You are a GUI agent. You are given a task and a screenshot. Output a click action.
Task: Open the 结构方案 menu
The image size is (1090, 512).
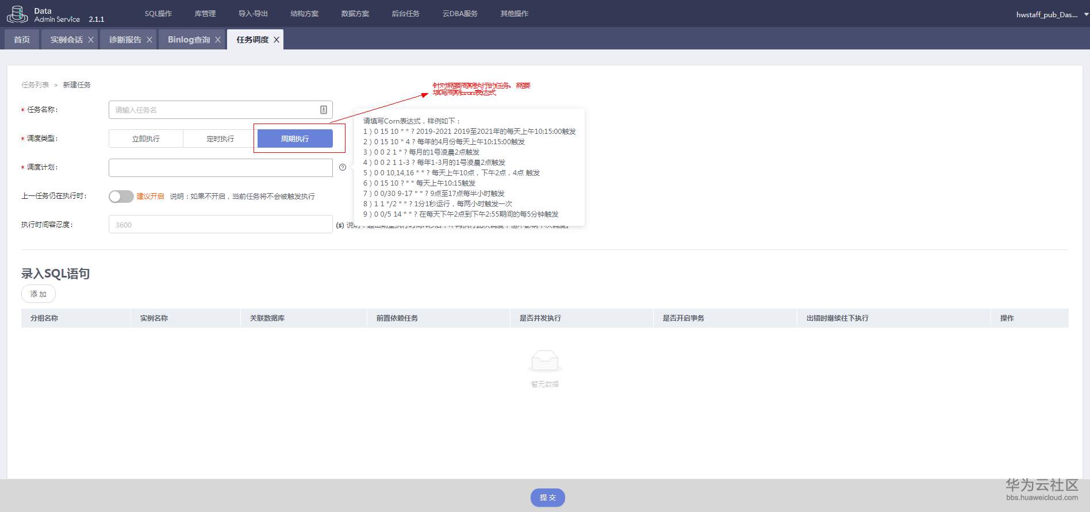click(305, 13)
